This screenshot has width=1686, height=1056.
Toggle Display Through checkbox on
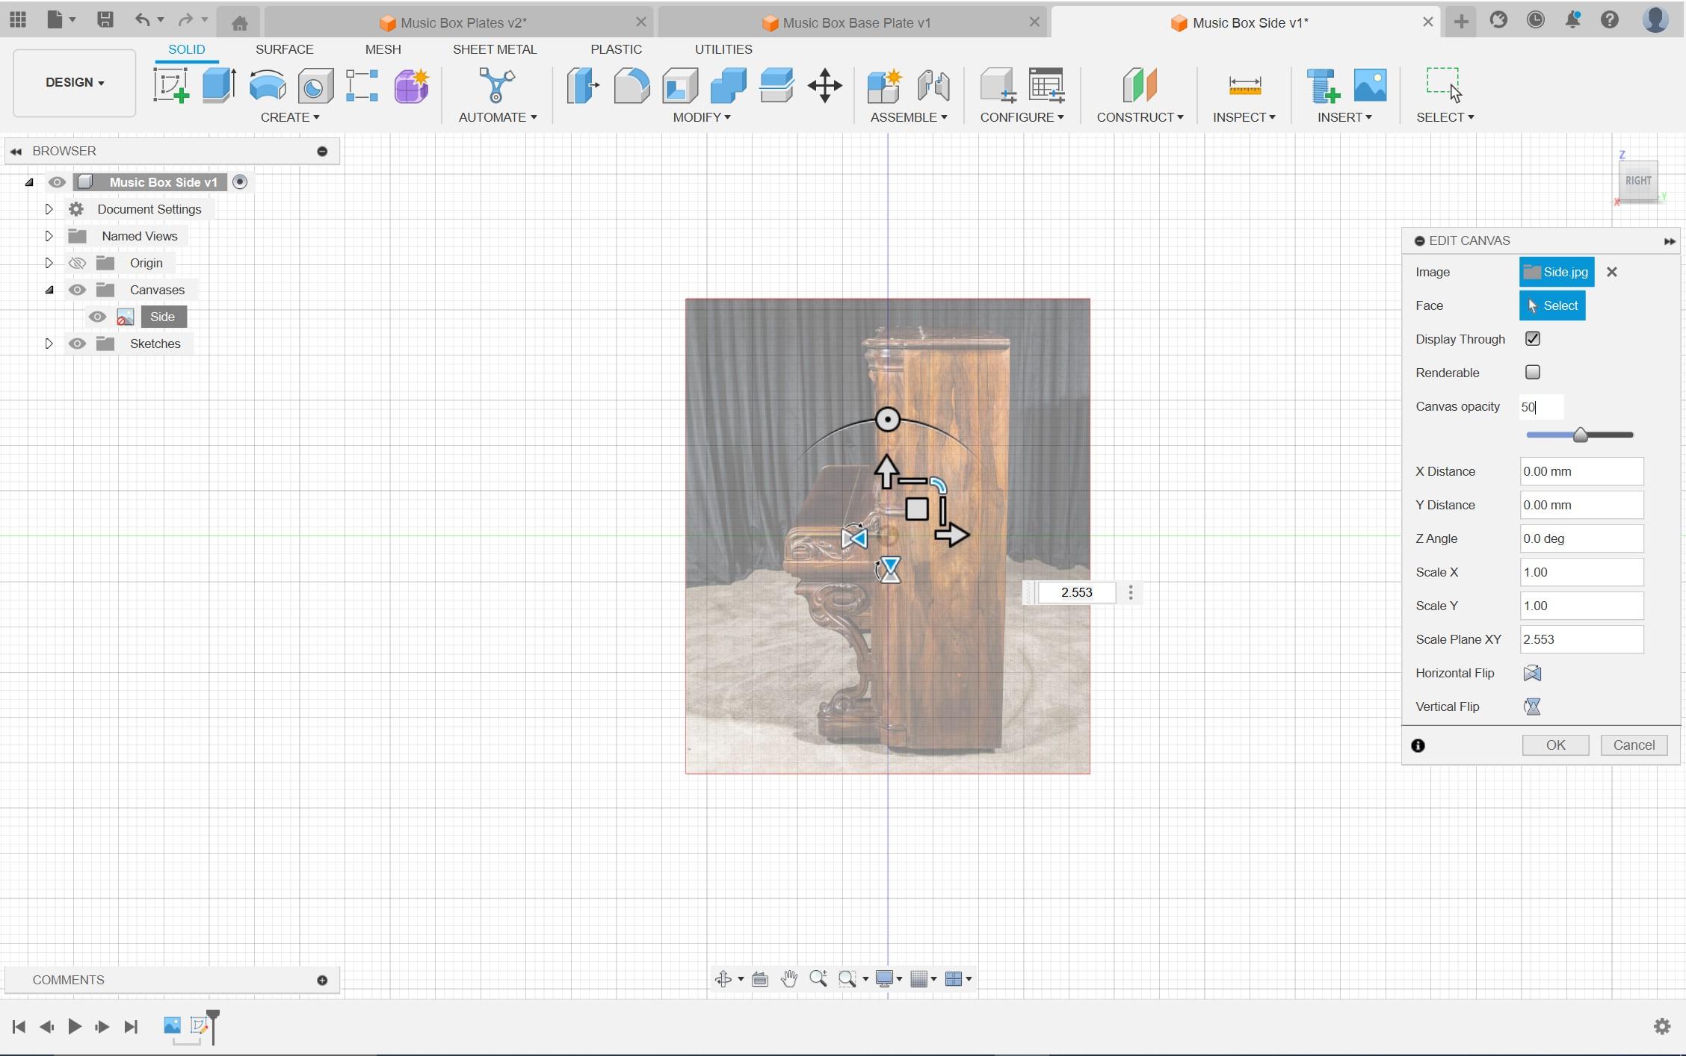tap(1533, 338)
